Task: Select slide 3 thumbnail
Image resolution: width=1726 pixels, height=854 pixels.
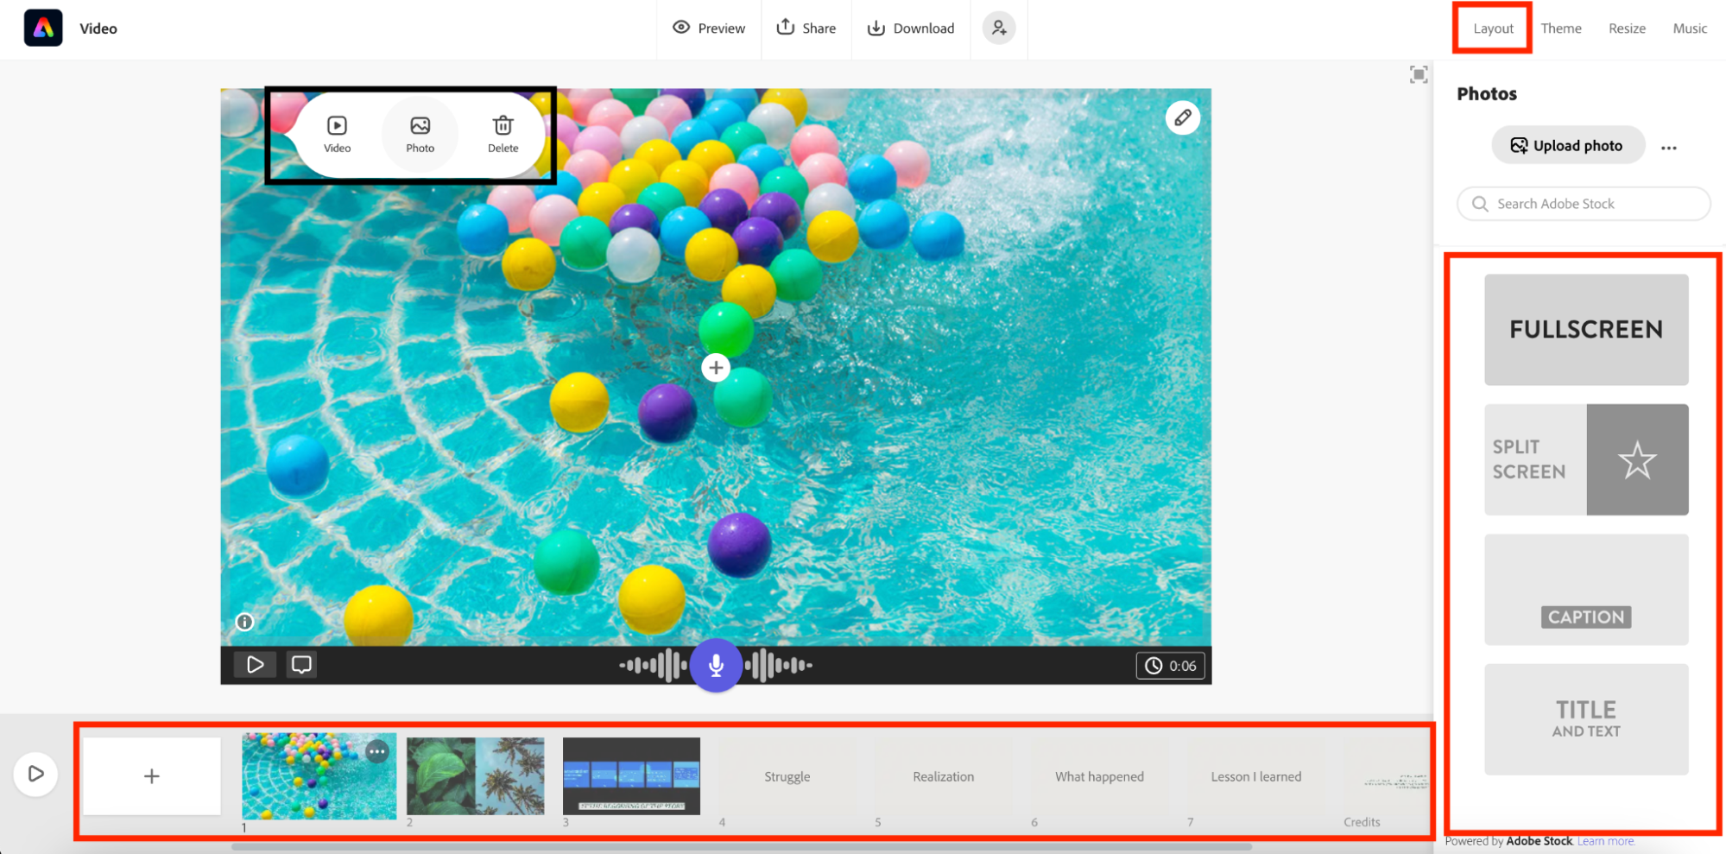Action: (x=631, y=776)
